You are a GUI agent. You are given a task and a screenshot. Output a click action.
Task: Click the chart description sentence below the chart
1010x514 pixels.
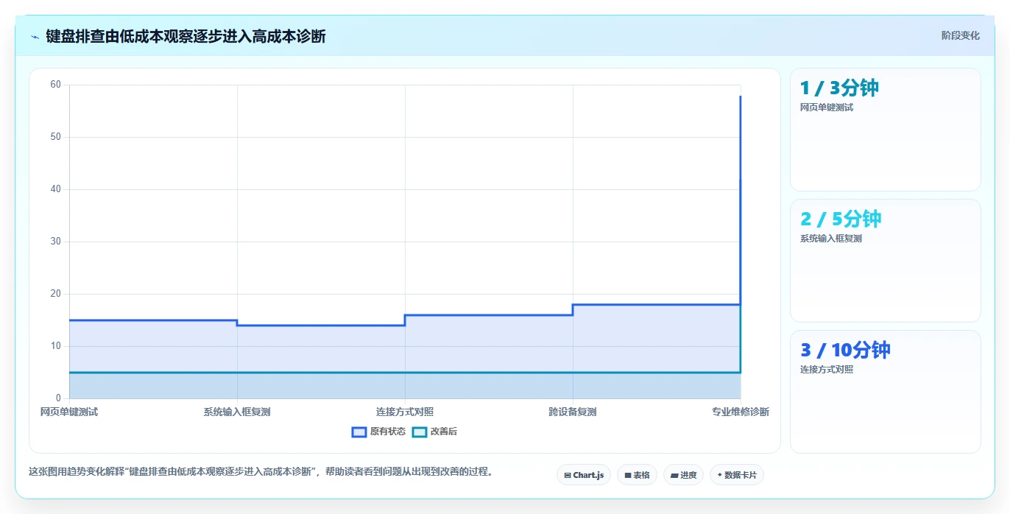point(261,472)
